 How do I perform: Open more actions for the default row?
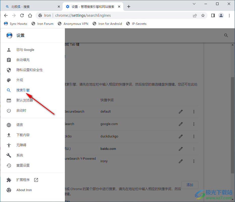point(194,112)
